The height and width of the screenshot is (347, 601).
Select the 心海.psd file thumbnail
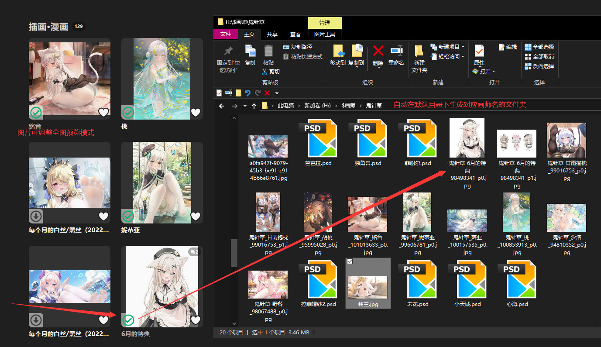[x=517, y=279]
